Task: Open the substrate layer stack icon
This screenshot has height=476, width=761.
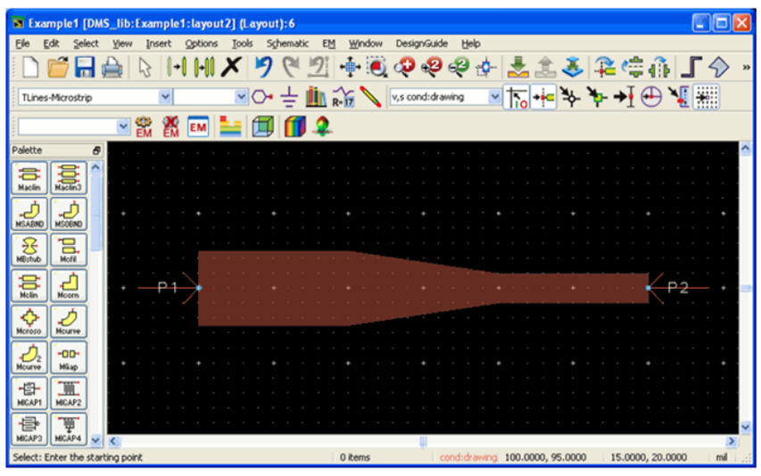Action: (230, 127)
